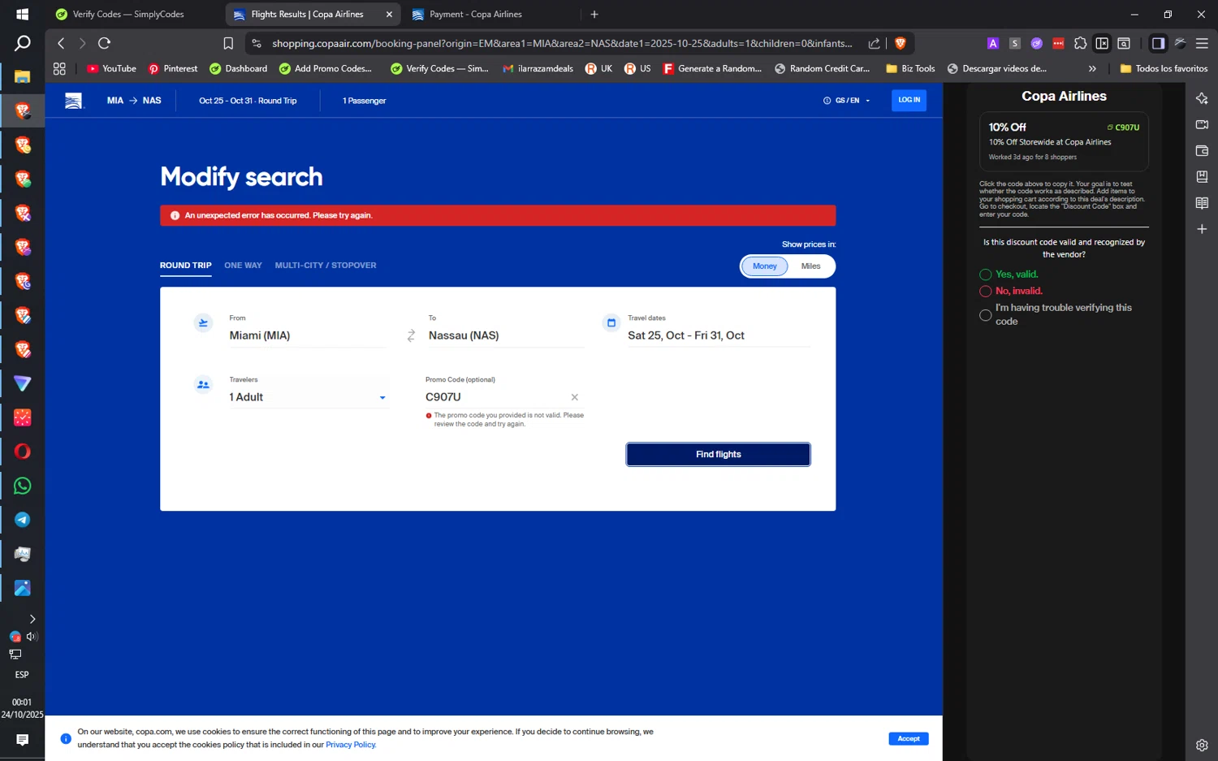Image resolution: width=1218 pixels, height=761 pixels.
Task: Select 'I'm having trouble verifying this code' option
Action: click(985, 314)
